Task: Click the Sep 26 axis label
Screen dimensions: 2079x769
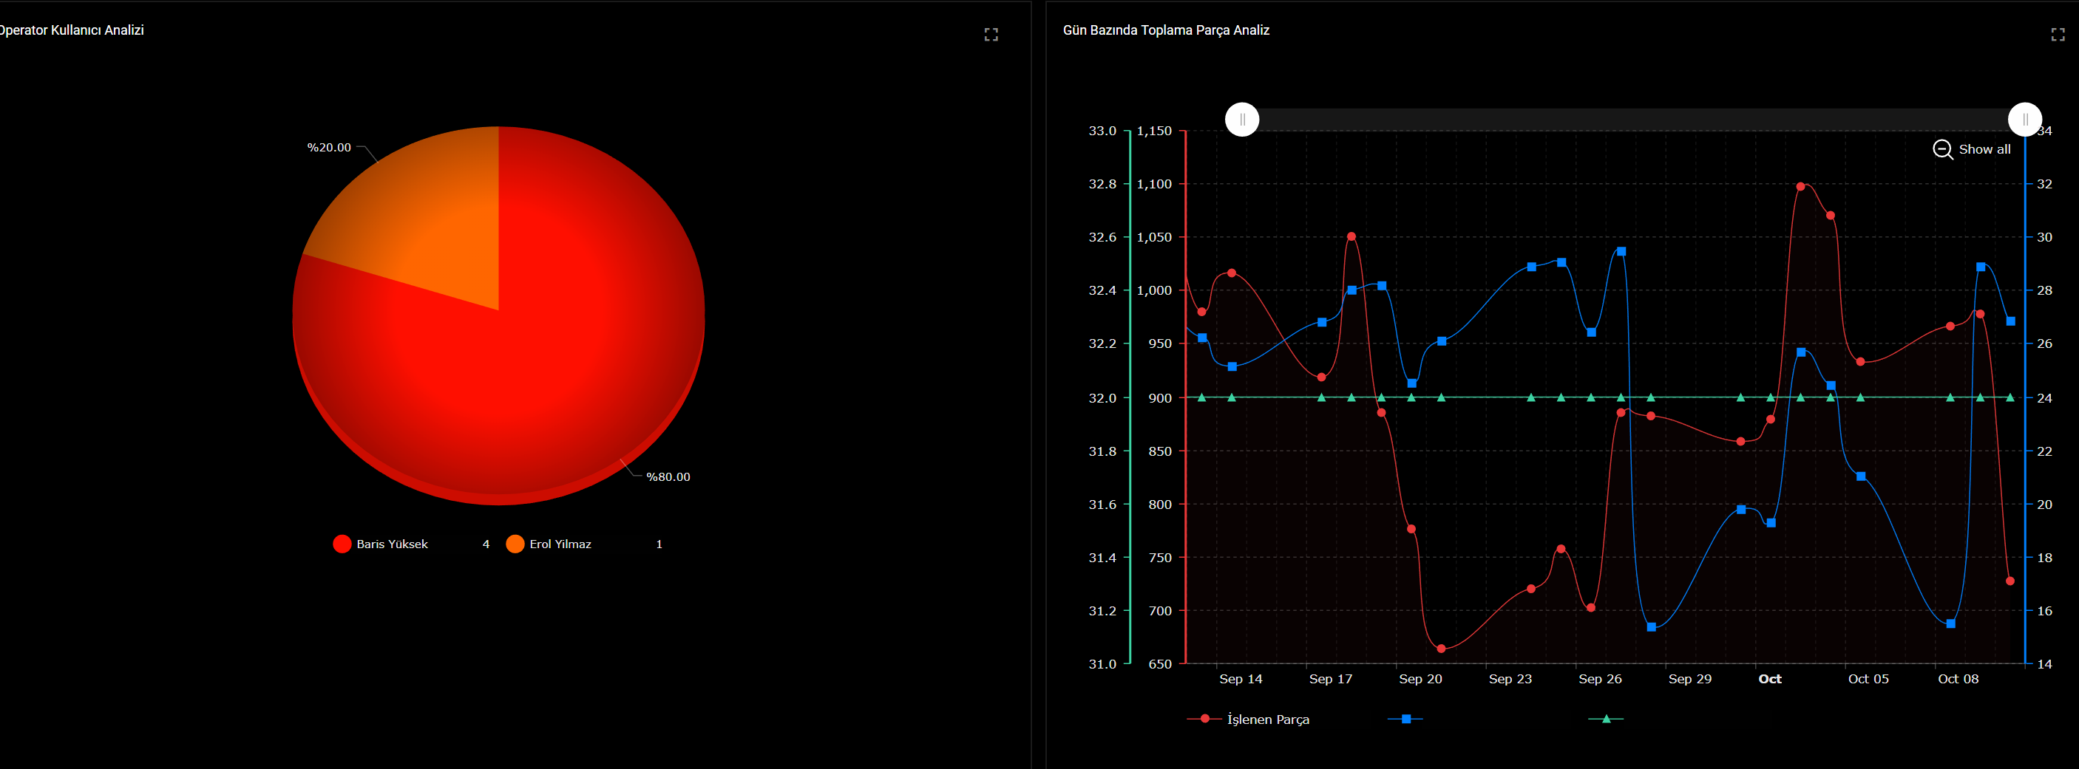Action: (1600, 679)
